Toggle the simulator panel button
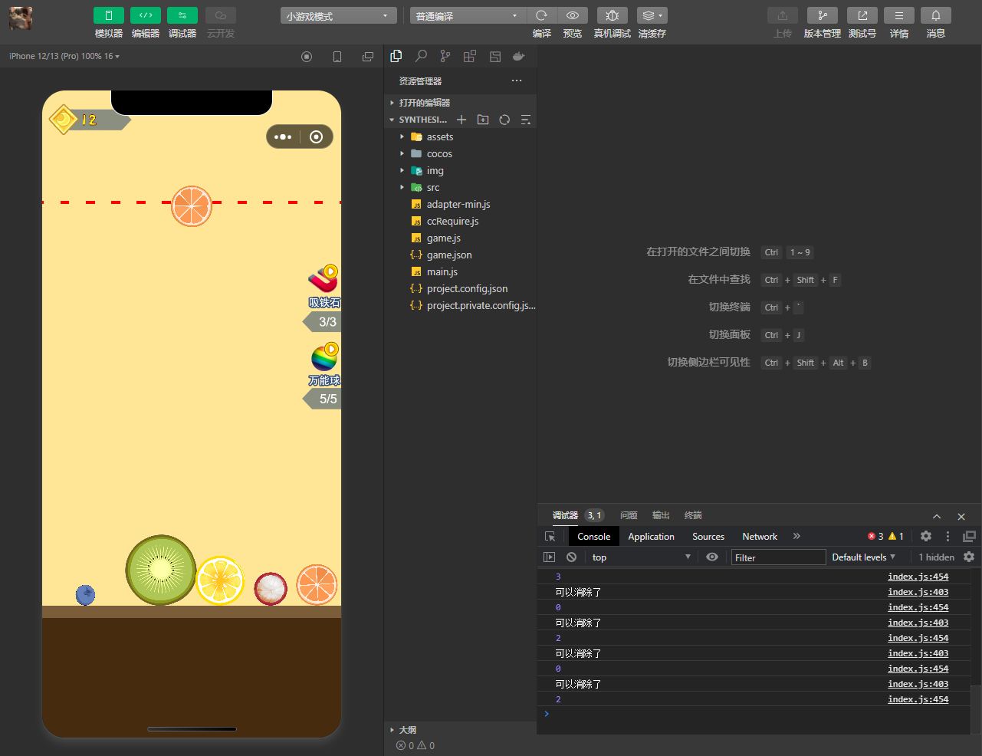982x756 pixels. pyautogui.click(x=108, y=15)
